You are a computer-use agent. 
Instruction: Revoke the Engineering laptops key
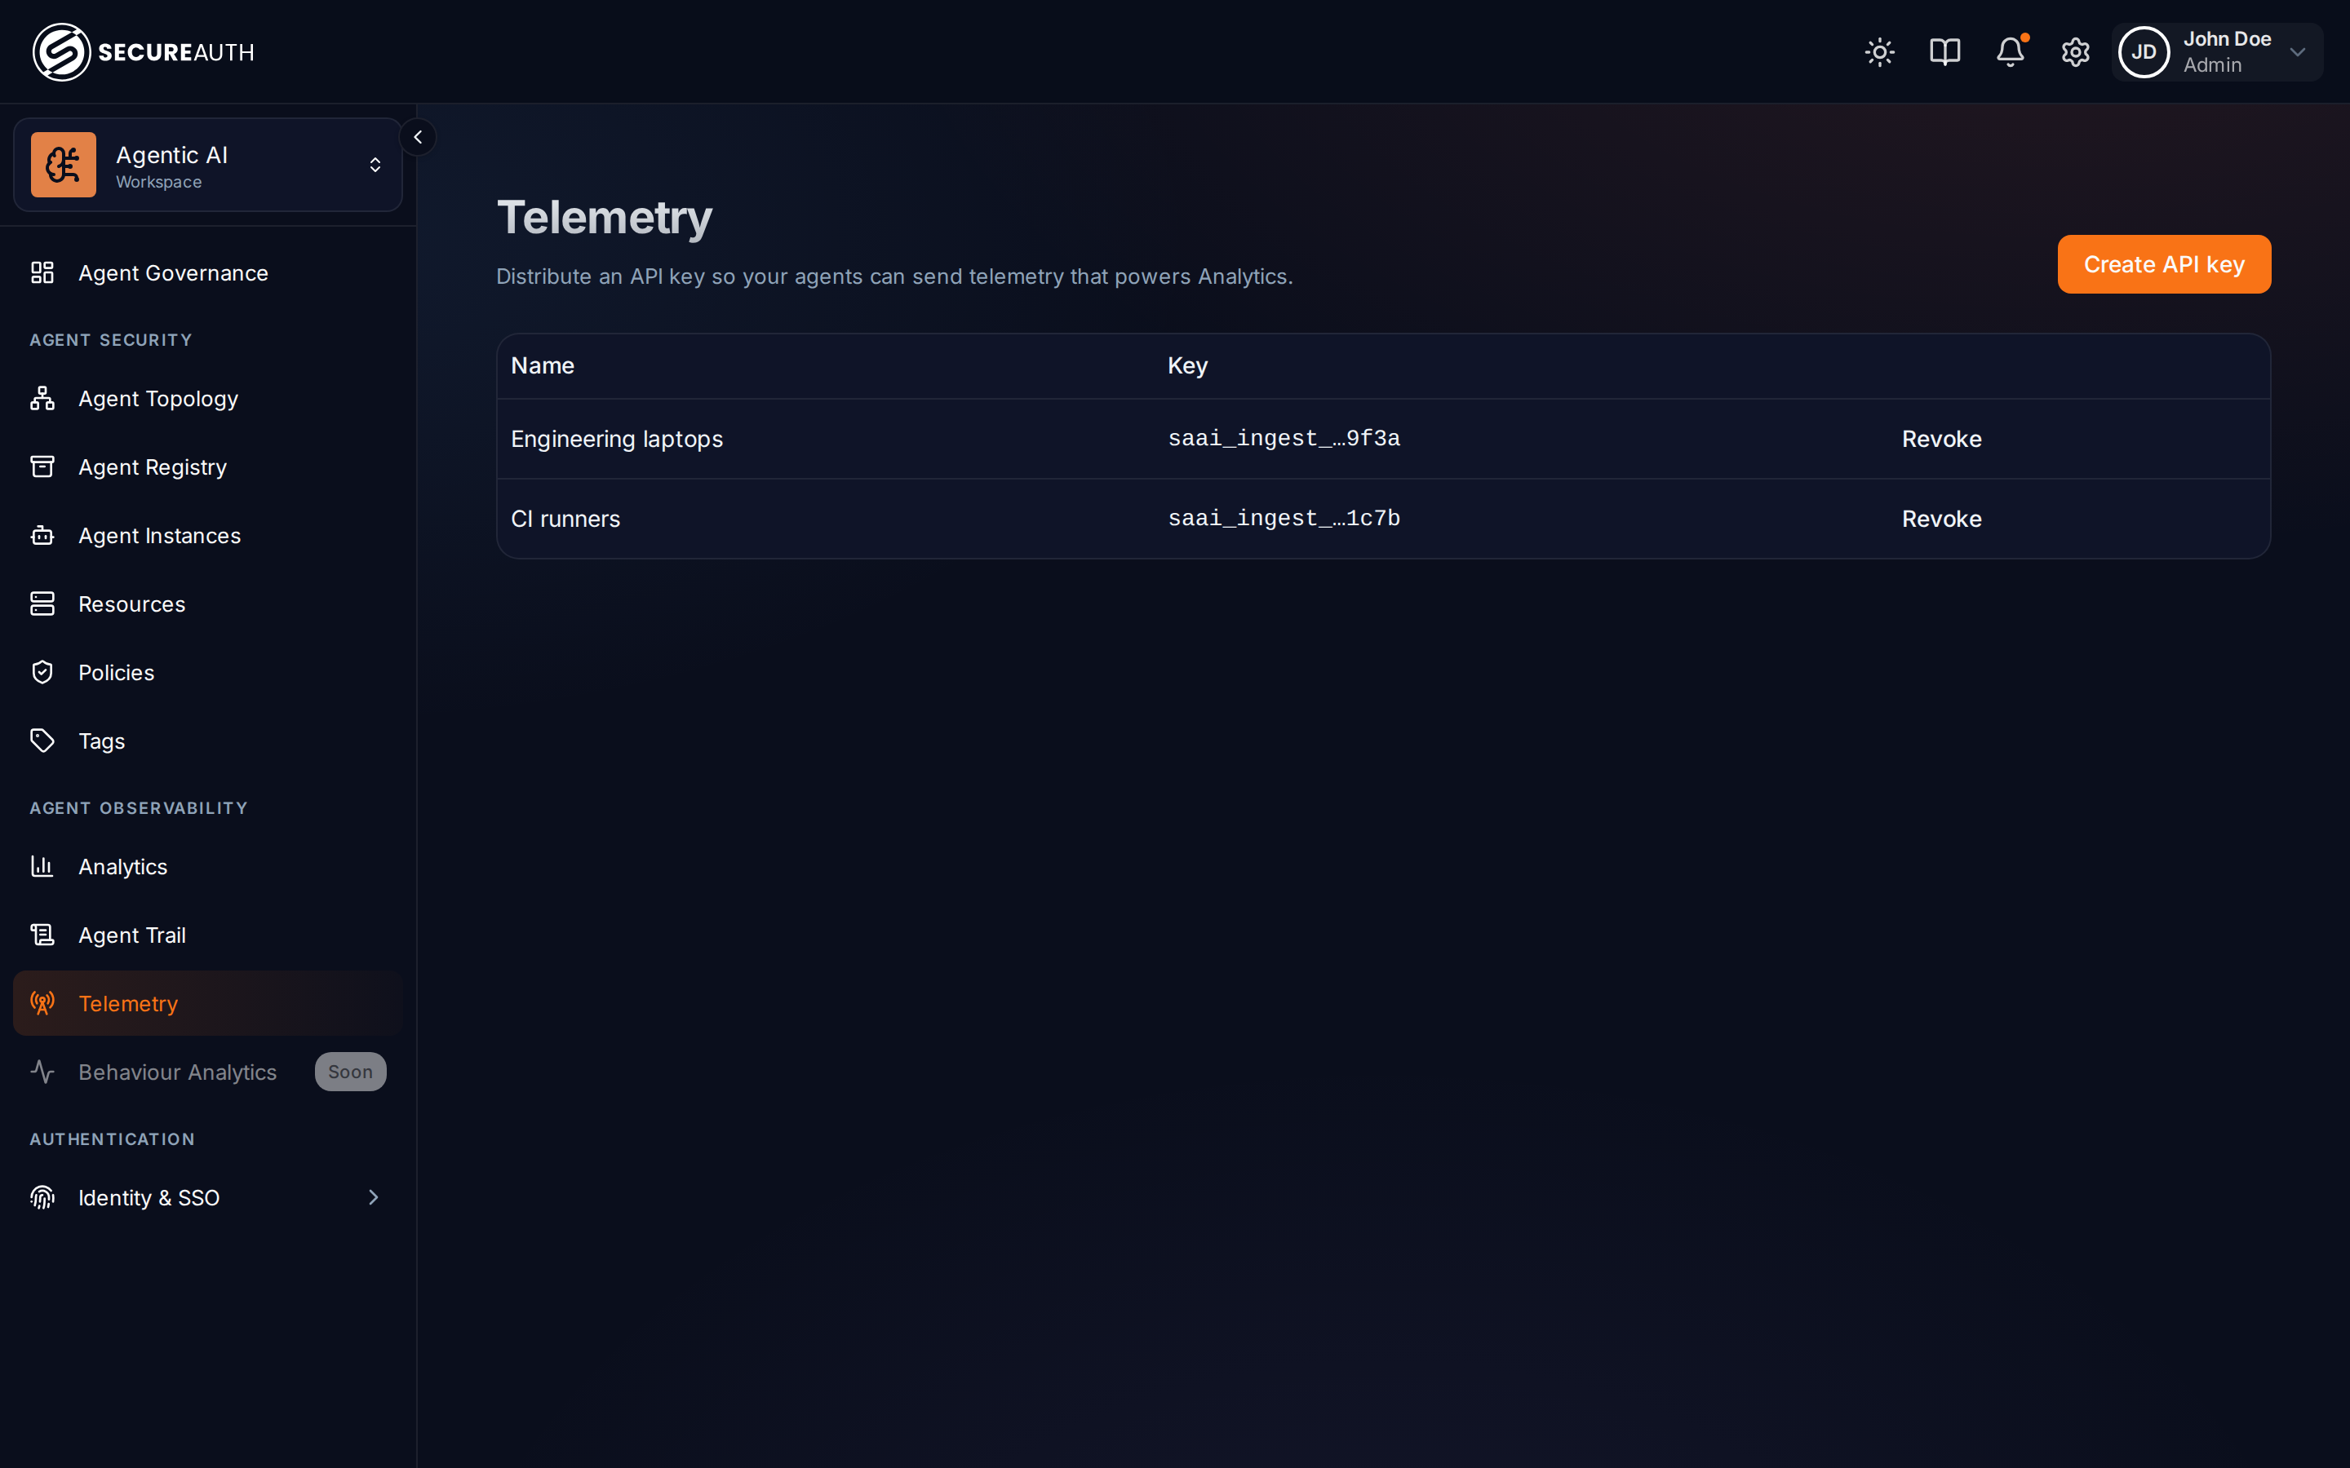1941,439
